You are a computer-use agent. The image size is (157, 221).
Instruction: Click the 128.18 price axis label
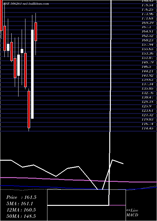coord(148,102)
